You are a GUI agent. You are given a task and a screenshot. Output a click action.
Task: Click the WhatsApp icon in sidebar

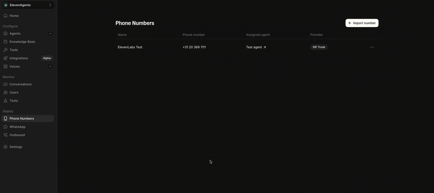(5, 127)
